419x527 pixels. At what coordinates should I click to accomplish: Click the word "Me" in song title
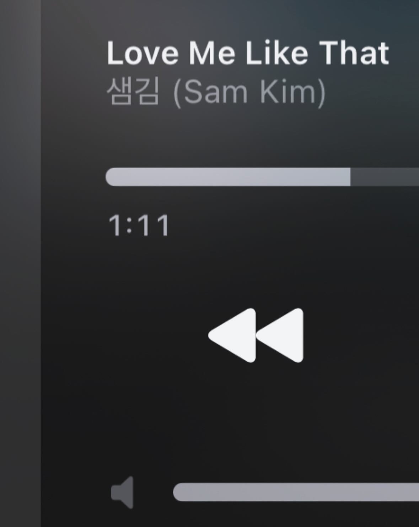[x=212, y=53]
